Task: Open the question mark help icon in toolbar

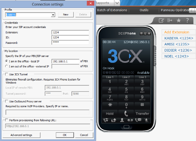Action: click(x=187, y=20)
